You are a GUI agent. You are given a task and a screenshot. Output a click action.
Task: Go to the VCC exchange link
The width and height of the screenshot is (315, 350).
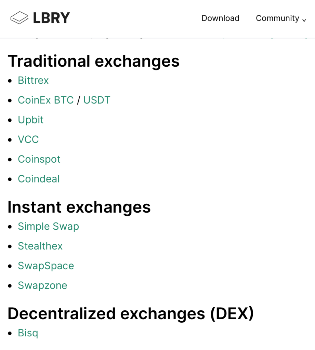pyautogui.click(x=28, y=139)
